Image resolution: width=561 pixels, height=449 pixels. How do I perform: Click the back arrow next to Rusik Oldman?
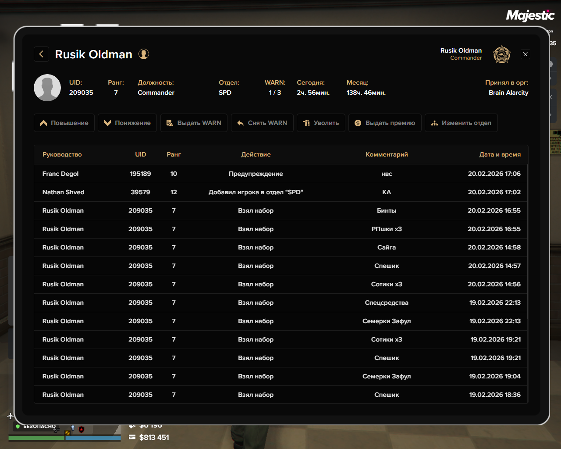tap(41, 54)
